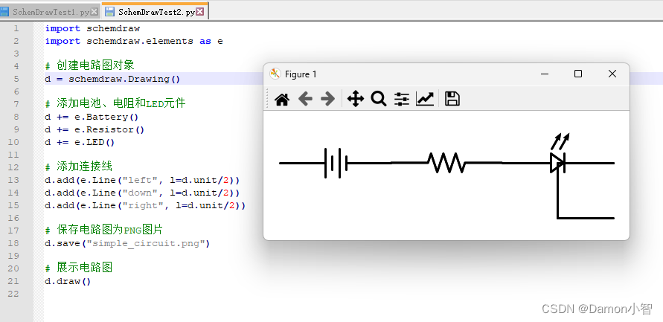Click the 'd += e.LED()' line
663x322 pixels.
point(80,142)
